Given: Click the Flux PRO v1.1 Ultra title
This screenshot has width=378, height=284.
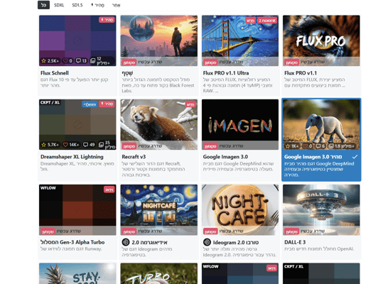Looking at the screenshot, I should (x=226, y=73).
